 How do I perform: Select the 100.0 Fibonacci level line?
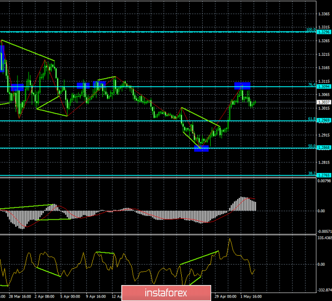150,31
